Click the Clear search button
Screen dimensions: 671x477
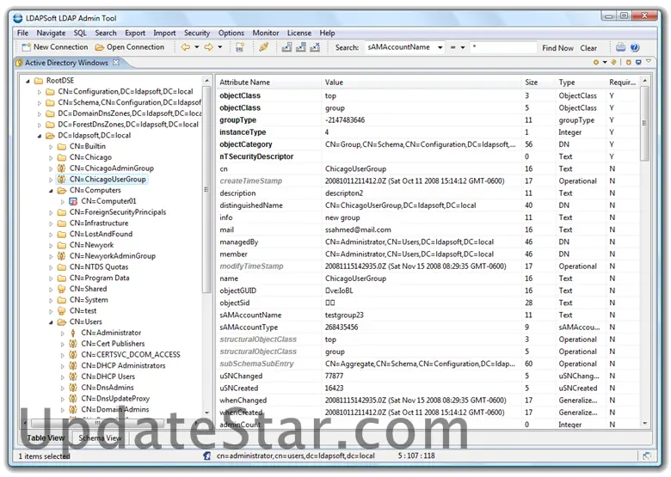click(588, 48)
